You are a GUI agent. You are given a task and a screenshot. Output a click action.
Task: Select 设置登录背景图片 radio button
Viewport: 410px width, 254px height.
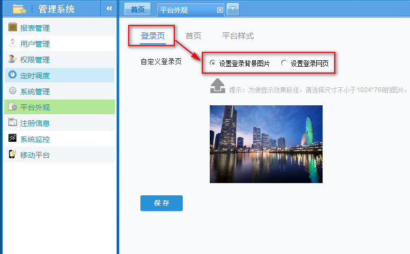tap(213, 63)
